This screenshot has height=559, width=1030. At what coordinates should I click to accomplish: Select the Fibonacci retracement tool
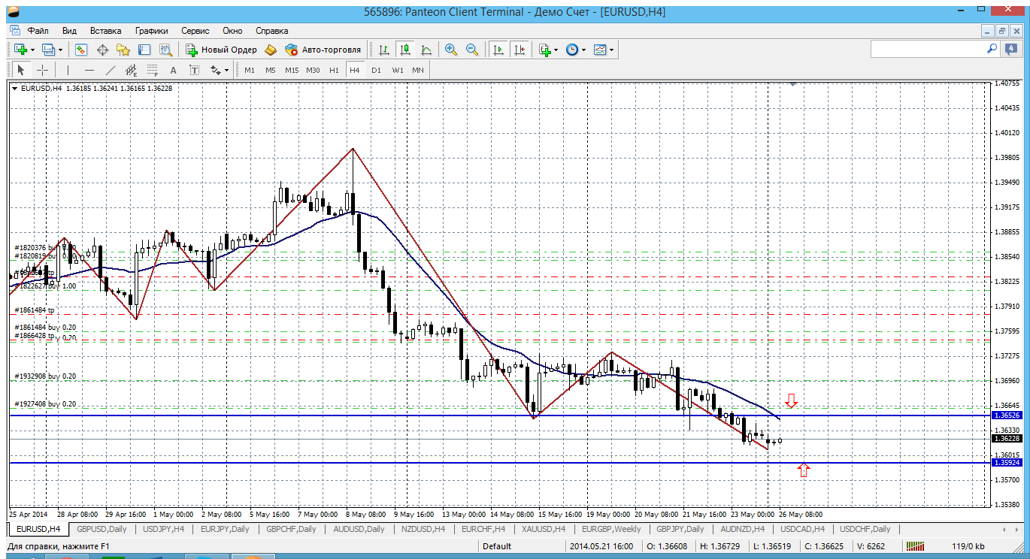(153, 70)
